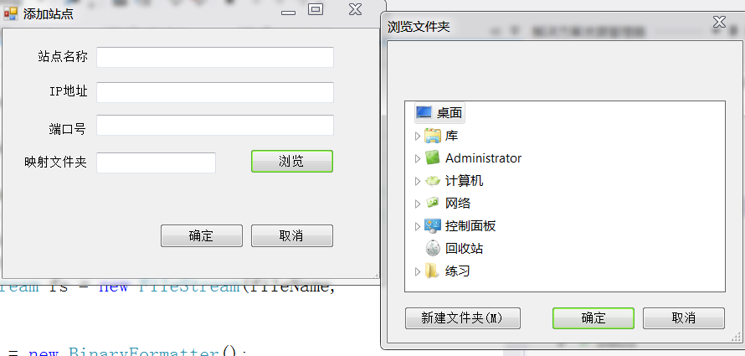745x356 pixels.
Task: Focus the IP地址 text box
Action: [x=215, y=92]
